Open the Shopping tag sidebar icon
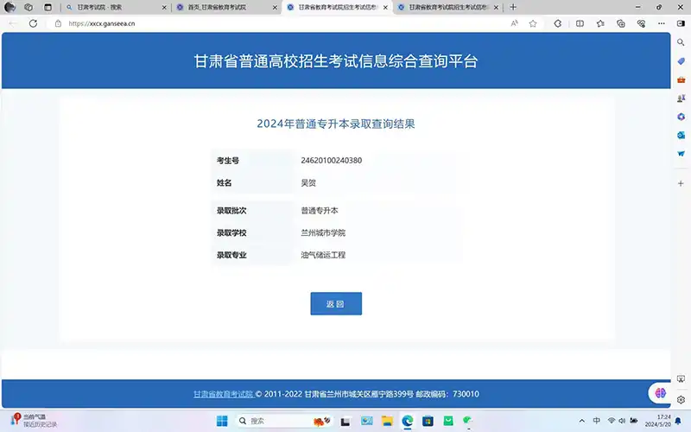This screenshot has width=691, height=432. pos(681,60)
